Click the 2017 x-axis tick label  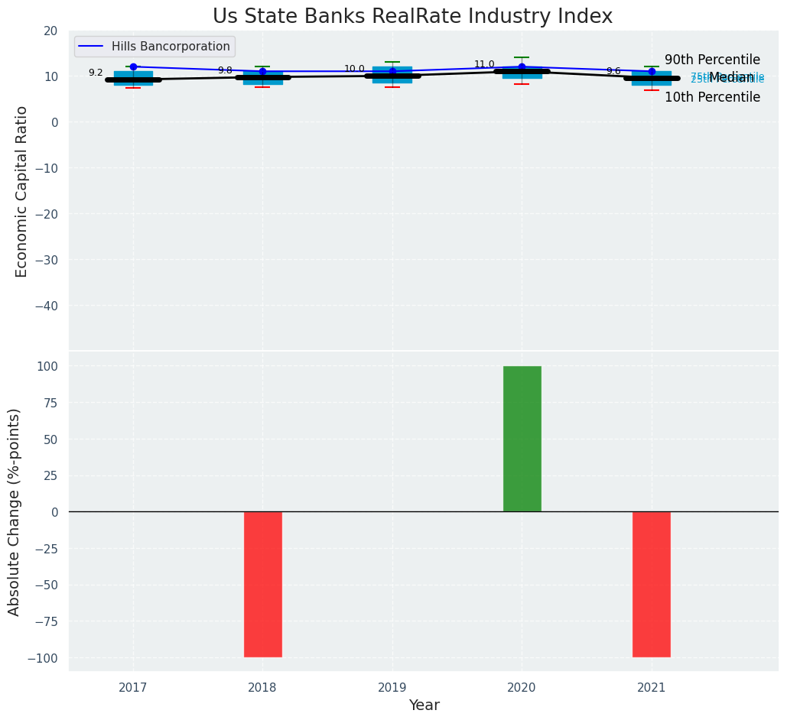pyautogui.click(x=133, y=687)
